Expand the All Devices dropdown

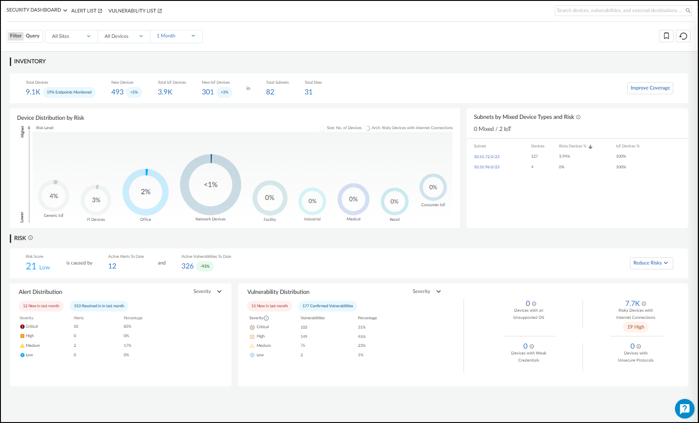[x=123, y=37]
